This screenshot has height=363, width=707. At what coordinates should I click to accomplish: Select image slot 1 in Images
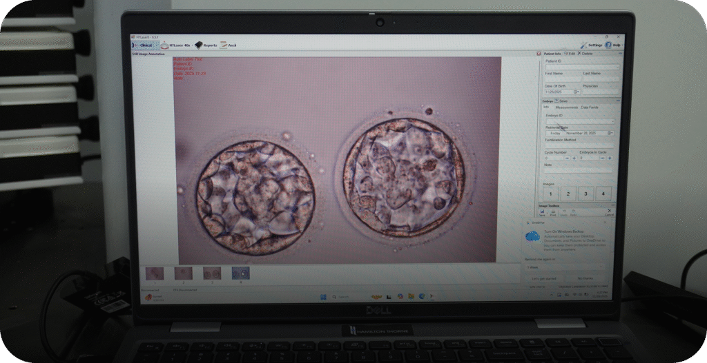click(x=550, y=194)
